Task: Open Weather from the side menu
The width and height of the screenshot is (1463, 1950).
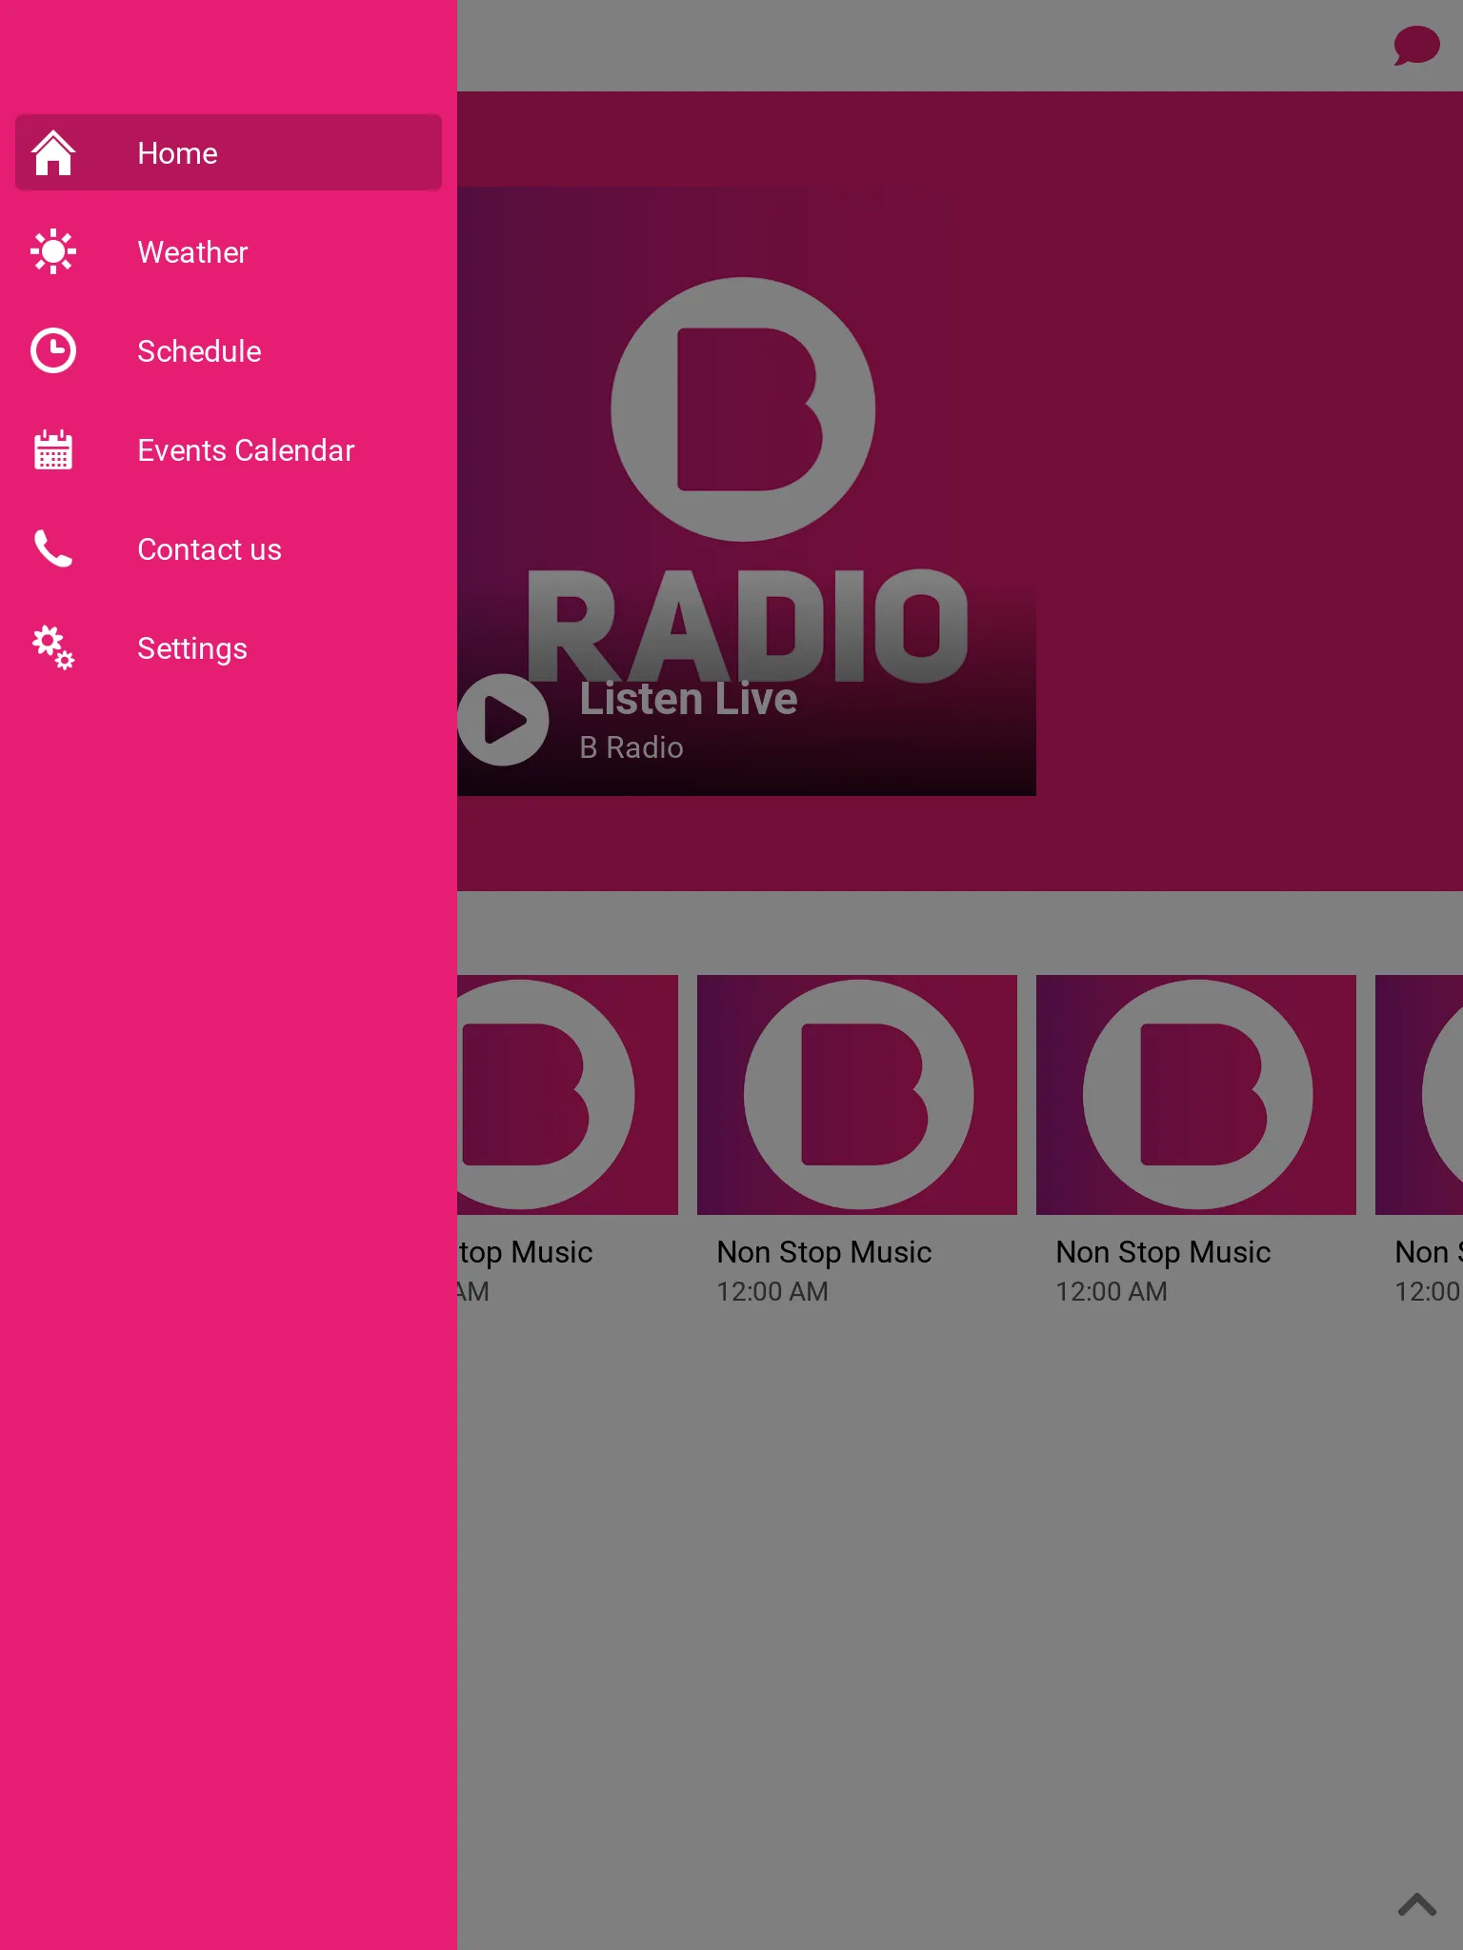Action: [229, 252]
